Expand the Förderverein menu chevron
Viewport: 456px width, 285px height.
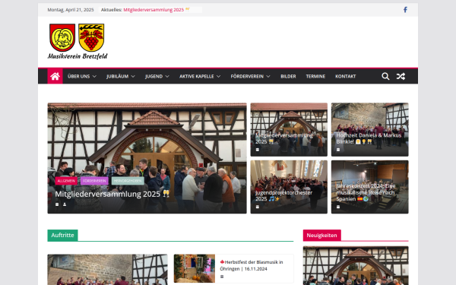coord(268,77)
